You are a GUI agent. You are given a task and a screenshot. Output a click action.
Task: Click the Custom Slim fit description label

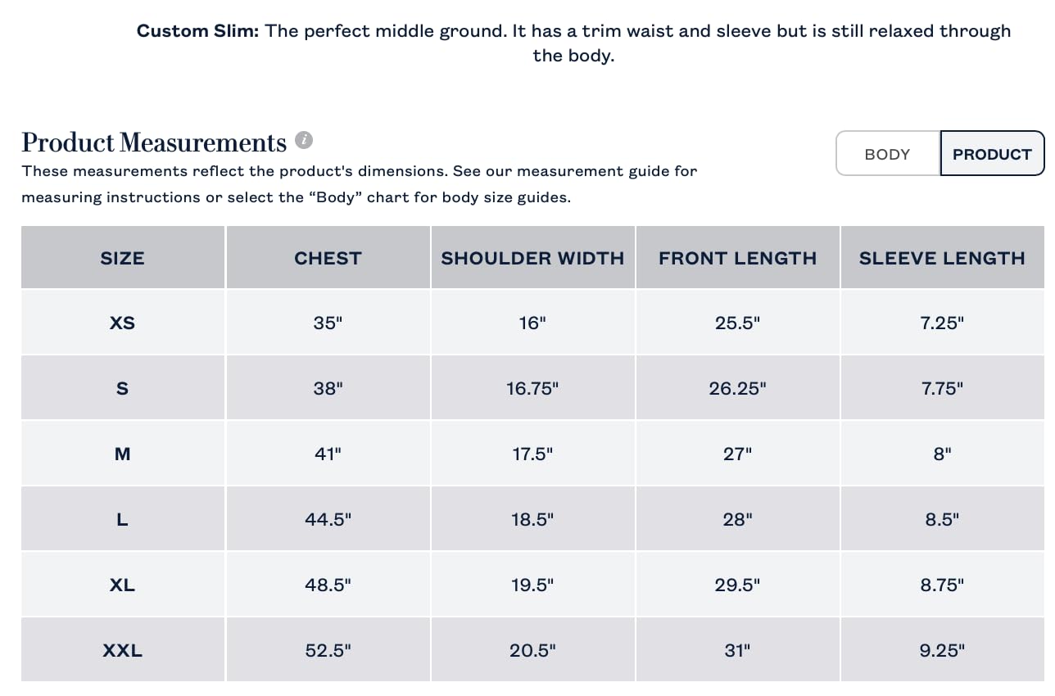[x=197, y=31]
